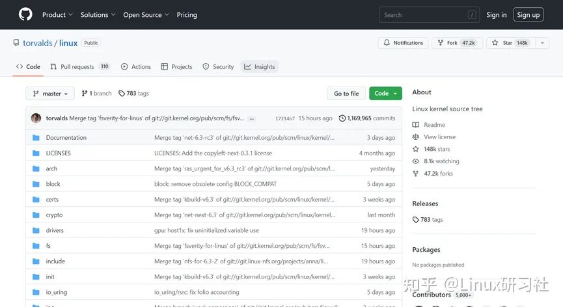The width and height of the screenshot is (563, 307).
Task: Open the Contributors heading link
Action: [432, 295]
